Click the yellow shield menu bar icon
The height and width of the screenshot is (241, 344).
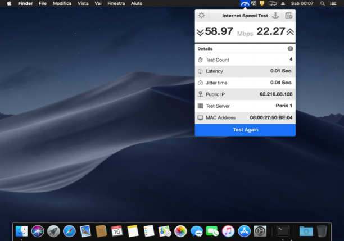tap(262, 3)
